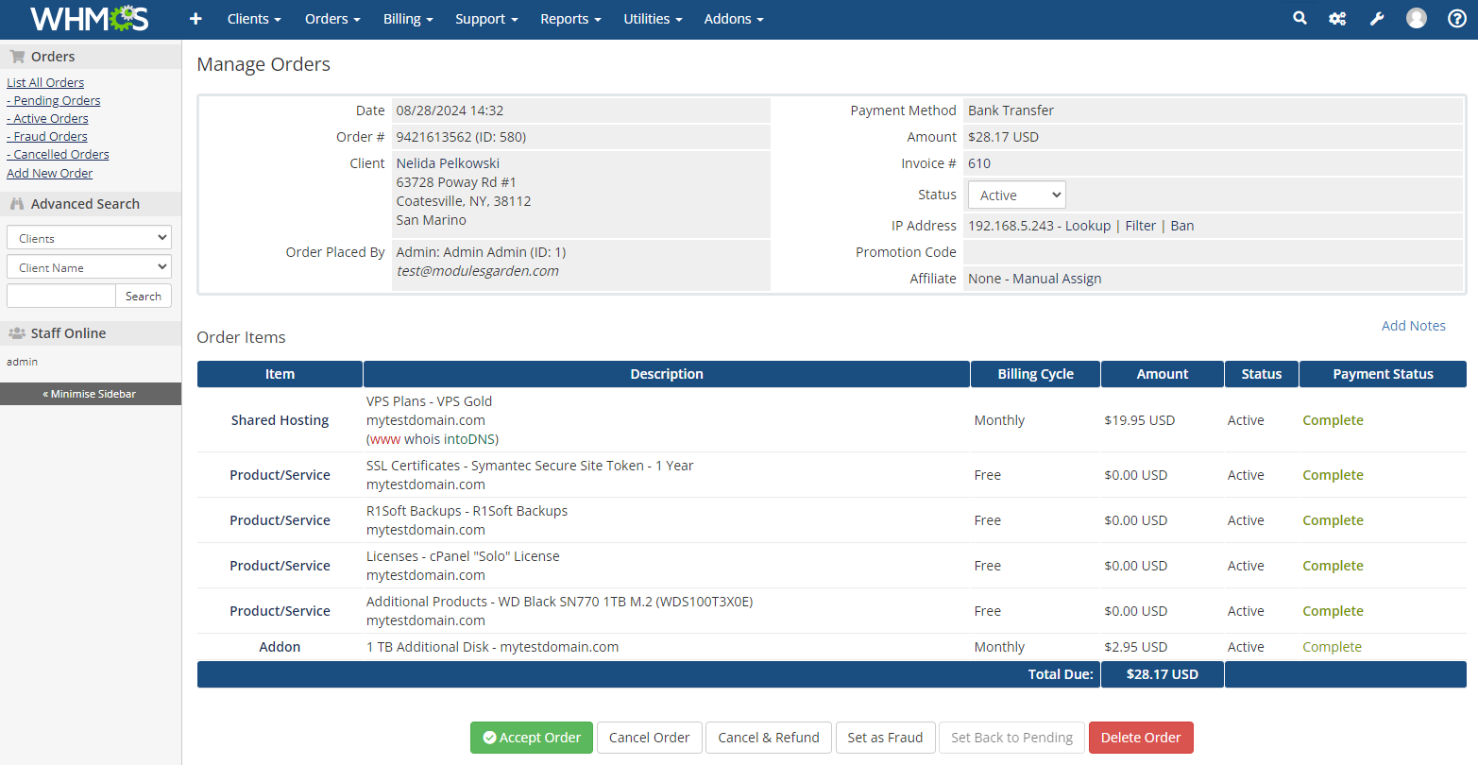This screenshot has height=765, width=1478.
Task: Click the plus icon to add a shortcut
Action: coord(195,18)
